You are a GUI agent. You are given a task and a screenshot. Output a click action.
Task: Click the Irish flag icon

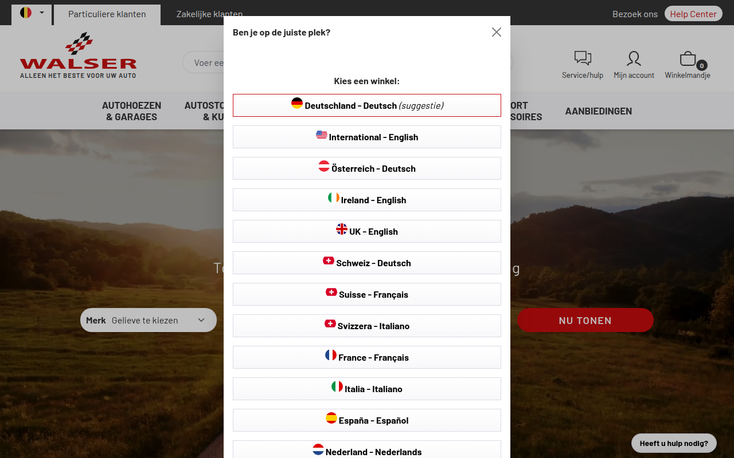(x=334, y=198)
